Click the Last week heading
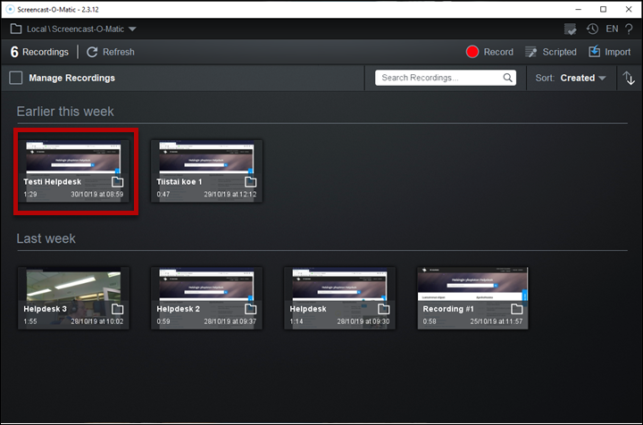Image resolution: width=643 pixels, height=425 pixels. coord(46,238)
